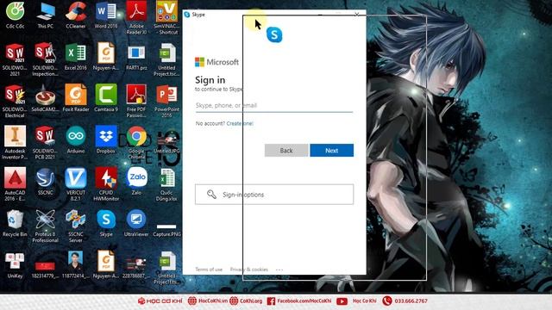Click the Create one! link
This screenshot has width=552, height=310.
point(240,123)
